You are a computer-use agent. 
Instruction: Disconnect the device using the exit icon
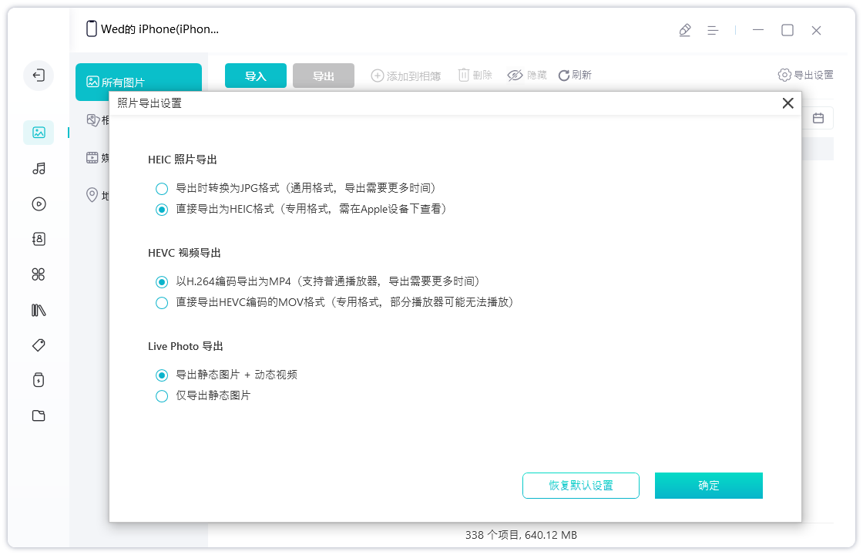pos(39,76)
